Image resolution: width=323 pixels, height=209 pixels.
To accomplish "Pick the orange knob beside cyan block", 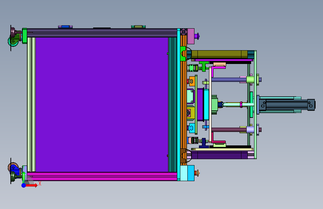I will coord(197,173).
